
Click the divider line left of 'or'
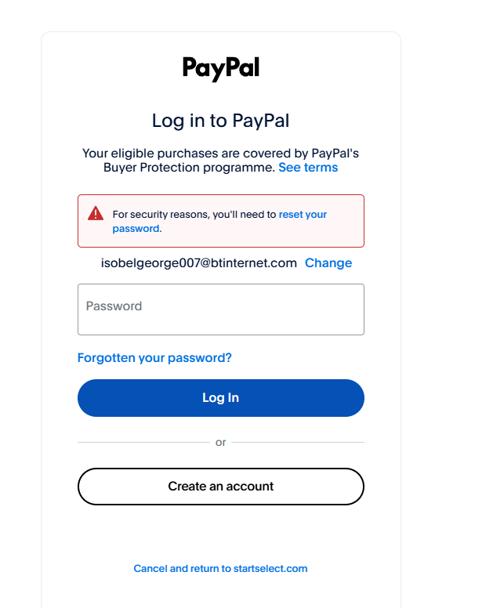click(143, 443)
